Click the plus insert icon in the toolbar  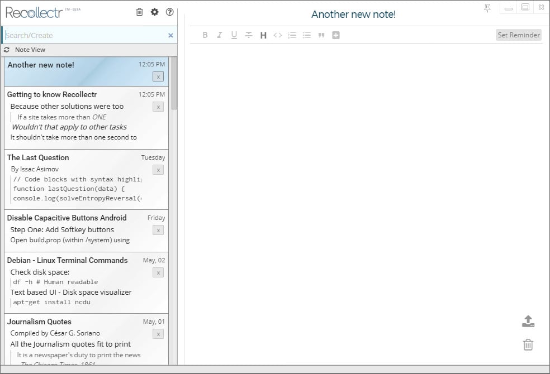coord(336,35)
